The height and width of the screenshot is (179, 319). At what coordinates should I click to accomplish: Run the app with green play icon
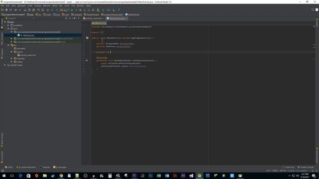(72, 10)
